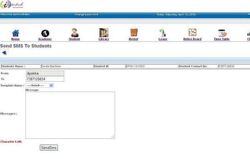250x159 pixels.
Task: Grab the message box resize handle
Action: (x=113, y=137)
